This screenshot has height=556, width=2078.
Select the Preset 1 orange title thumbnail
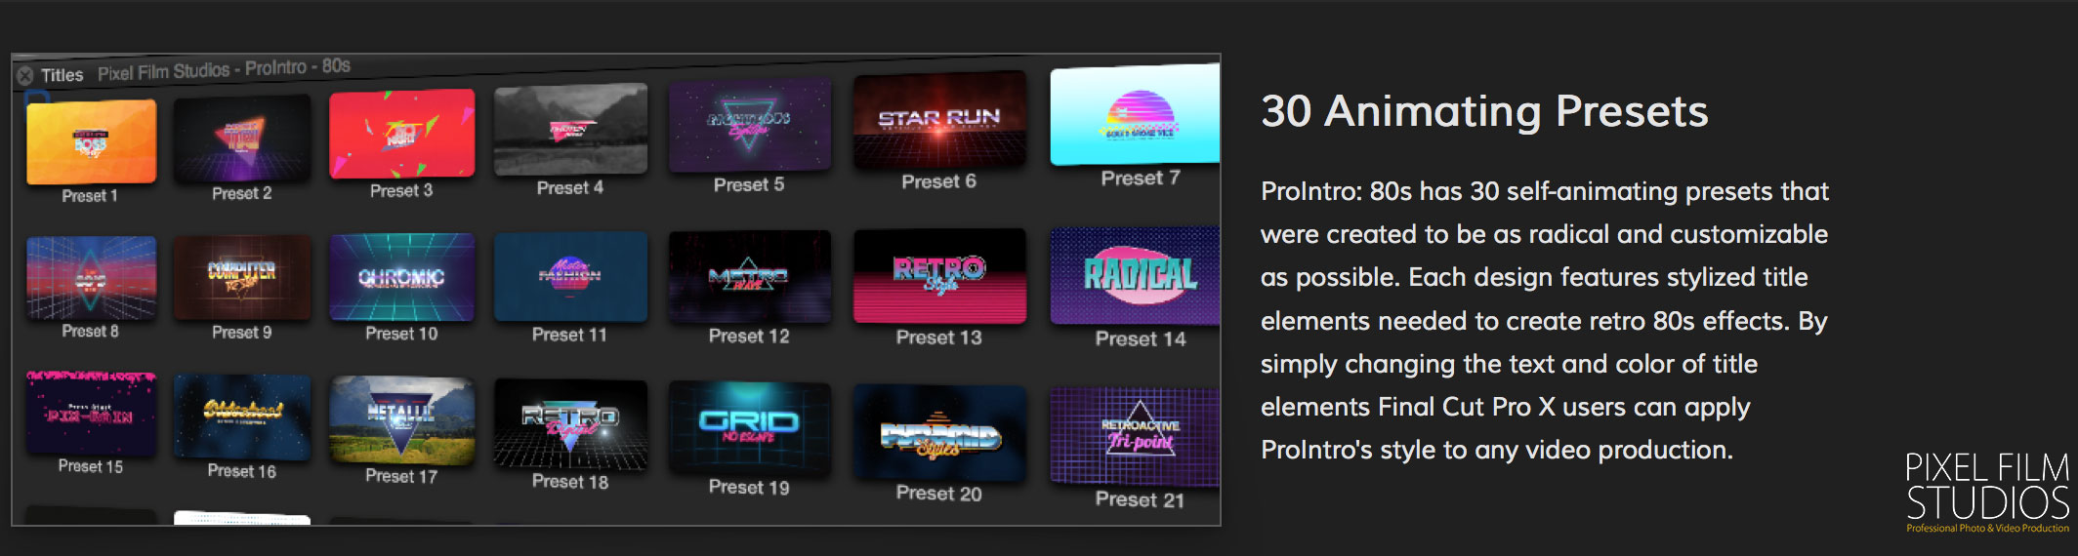(x=91, y=141)
